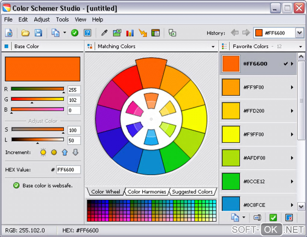Viewport: 307px width, 237px height.
Task: Open the dropdown beside copy favorites icon
Action: pos(244,217)
